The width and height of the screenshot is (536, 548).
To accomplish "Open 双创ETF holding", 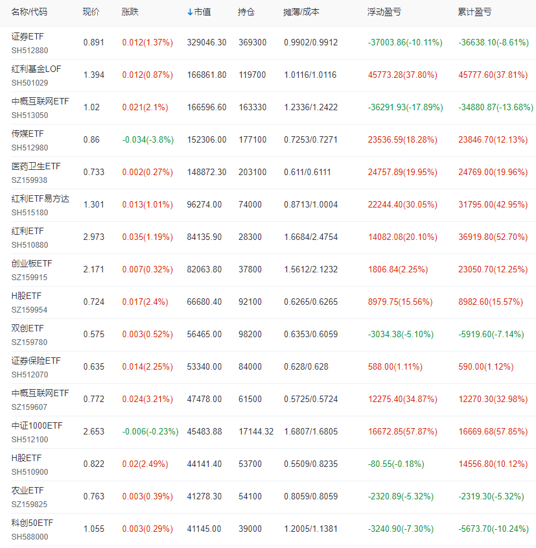I will (x=28, y=329).
